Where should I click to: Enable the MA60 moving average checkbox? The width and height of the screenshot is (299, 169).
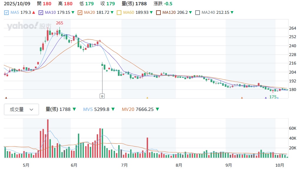click(119, 13)
